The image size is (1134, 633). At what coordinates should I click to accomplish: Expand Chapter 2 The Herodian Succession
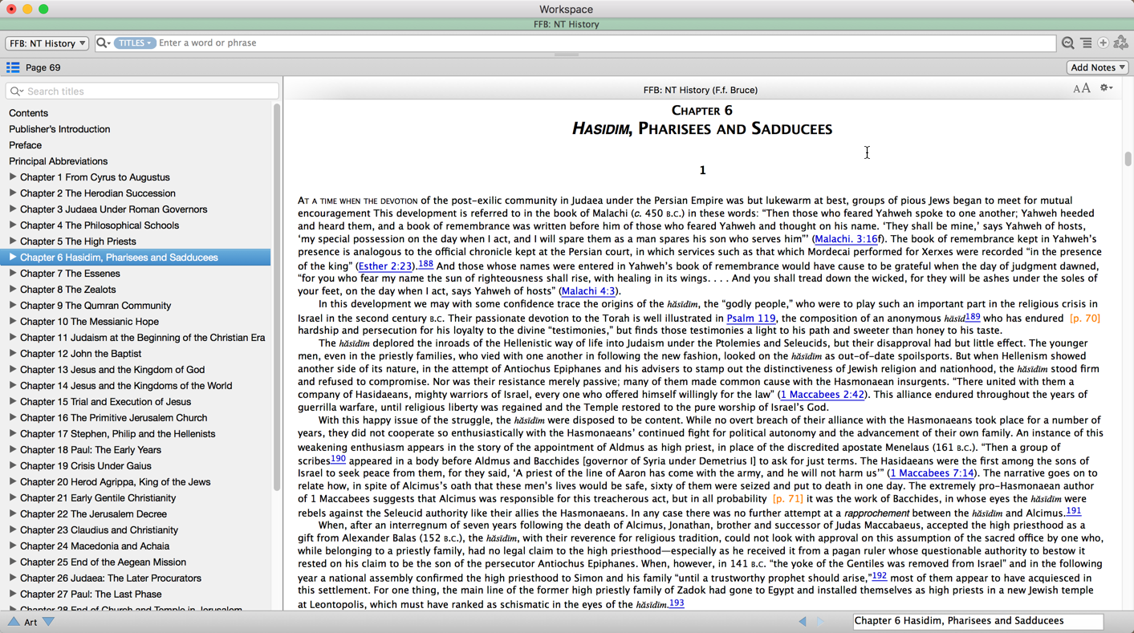(x=13, y=193)
